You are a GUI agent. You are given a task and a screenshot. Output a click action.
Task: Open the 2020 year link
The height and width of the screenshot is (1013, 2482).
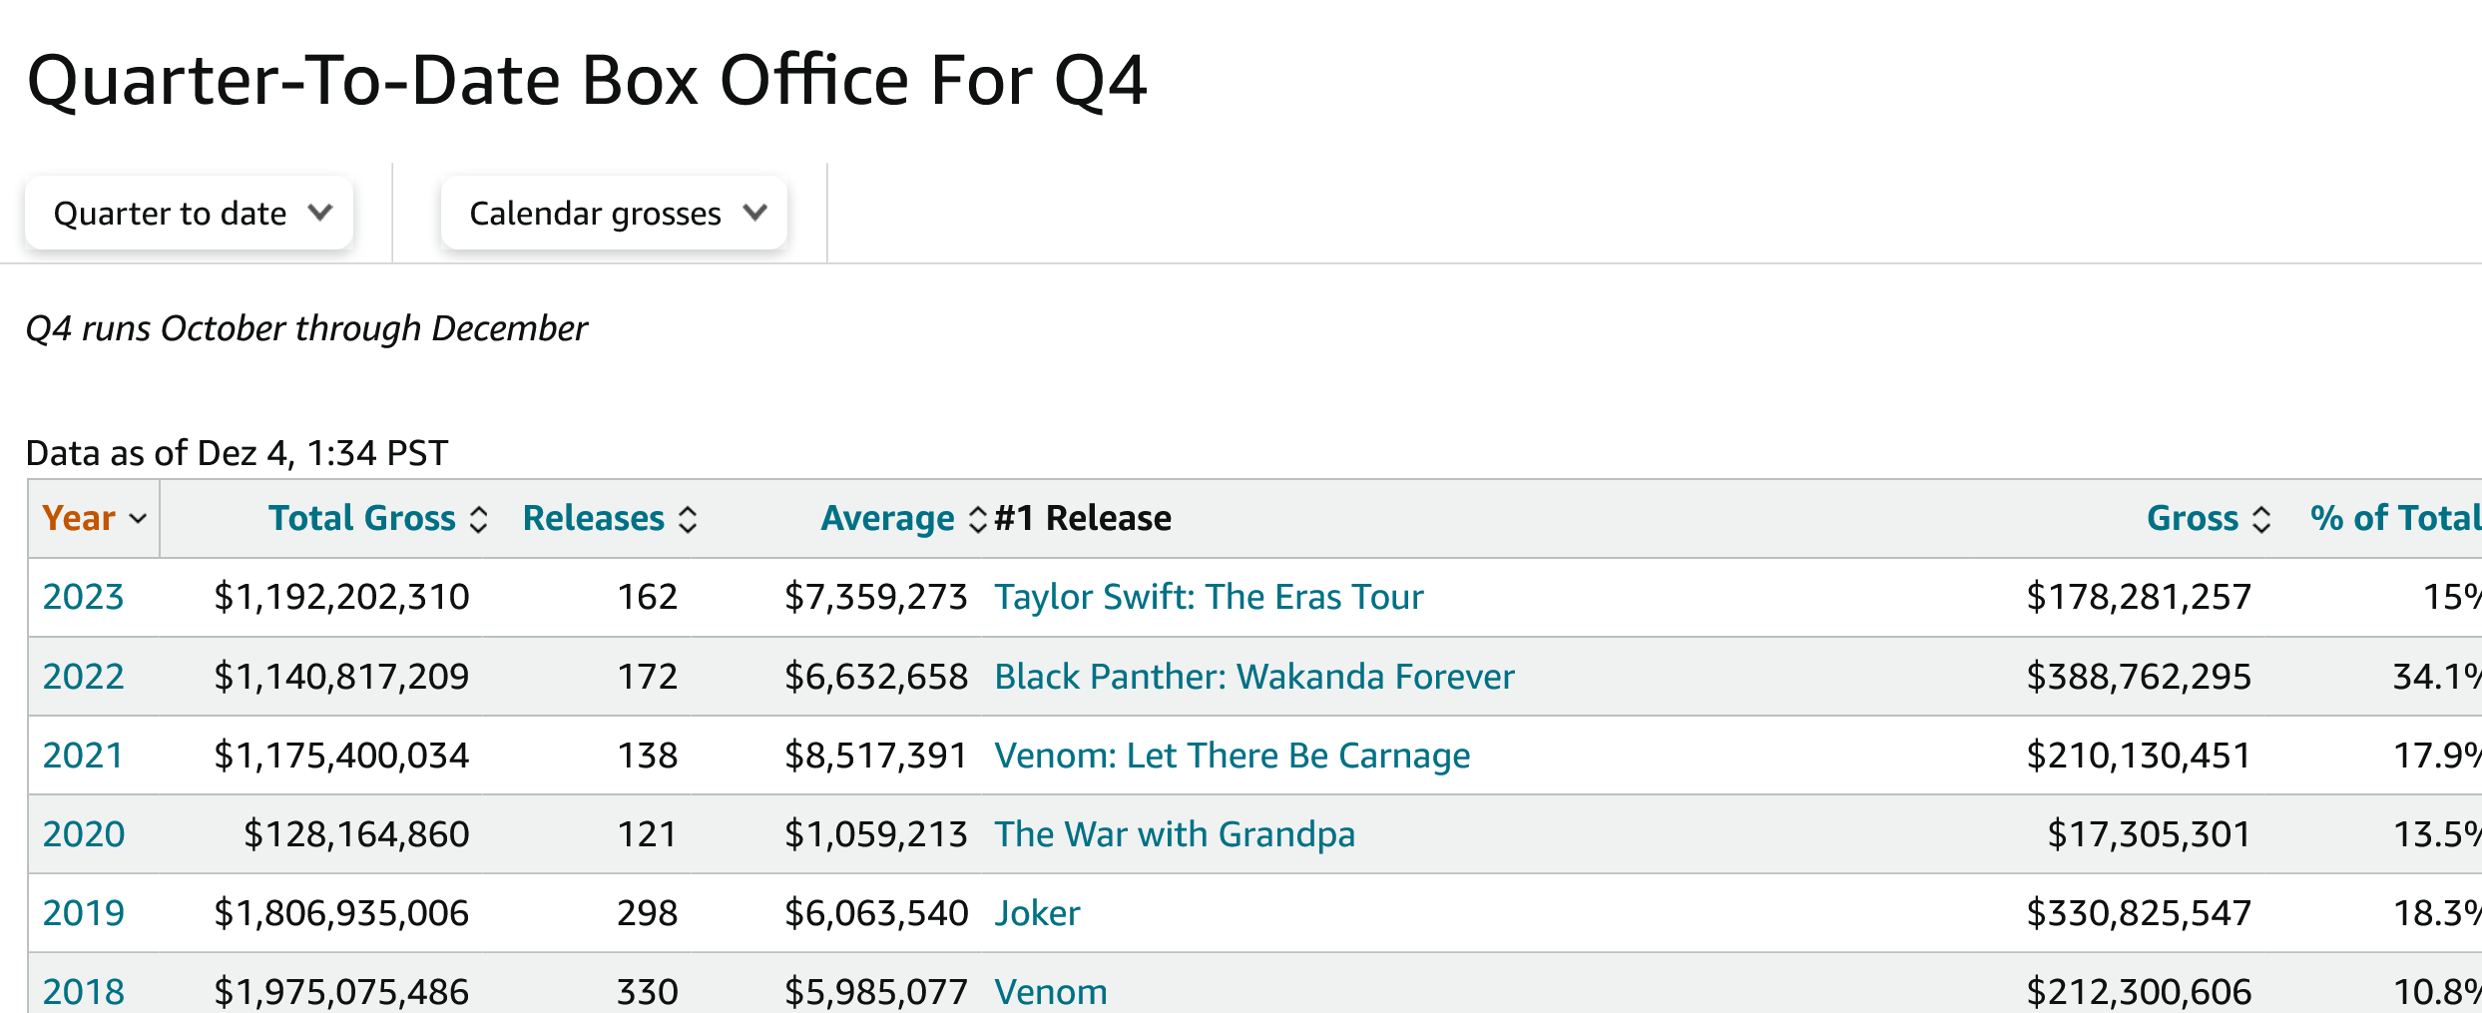point(83,834)
